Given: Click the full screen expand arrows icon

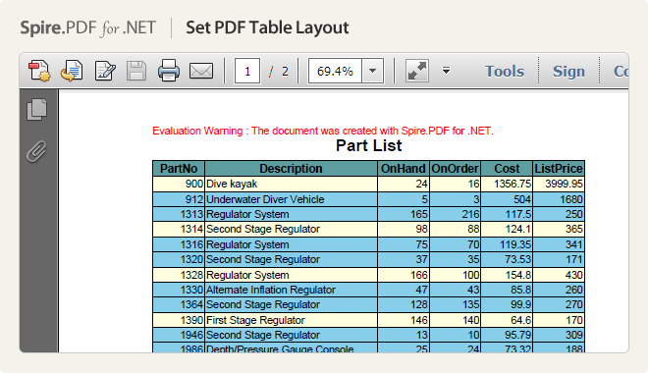Looking at the screenshot, I should point(417,71).
